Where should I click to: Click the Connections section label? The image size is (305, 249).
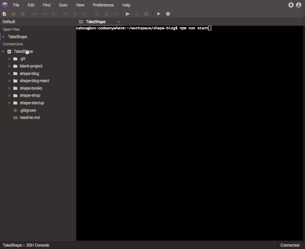point(13,44)
